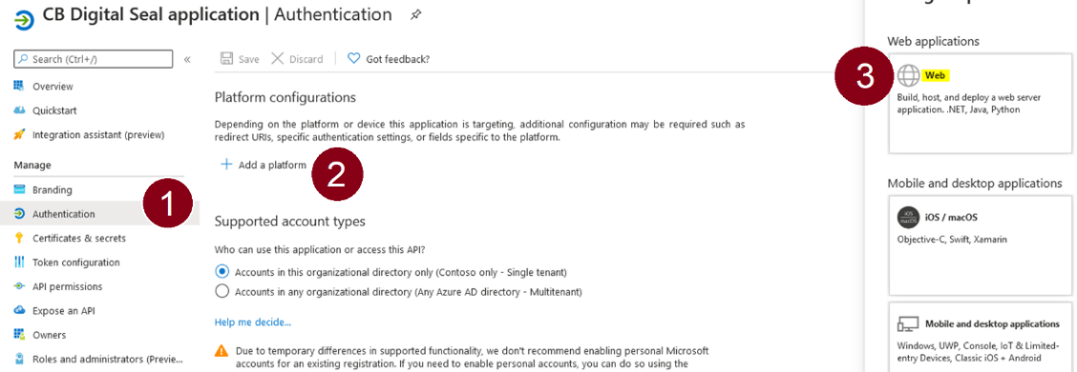Open Roles and administrators (Preview)
The height and width of the screenshot is (372, 1077).
pyautogui.click(x=108, y=359)
